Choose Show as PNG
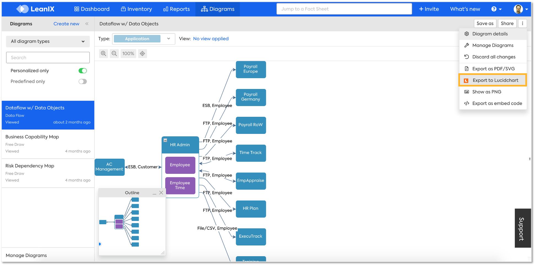The width and height of the screenshot is (535, 265). click(x=493, y=92)
